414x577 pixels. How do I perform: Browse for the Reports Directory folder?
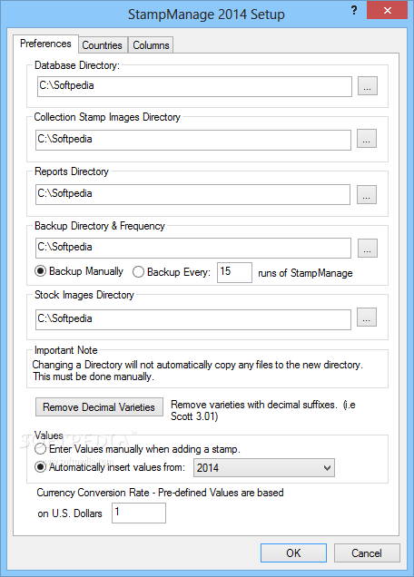click(x=367, y=194)
